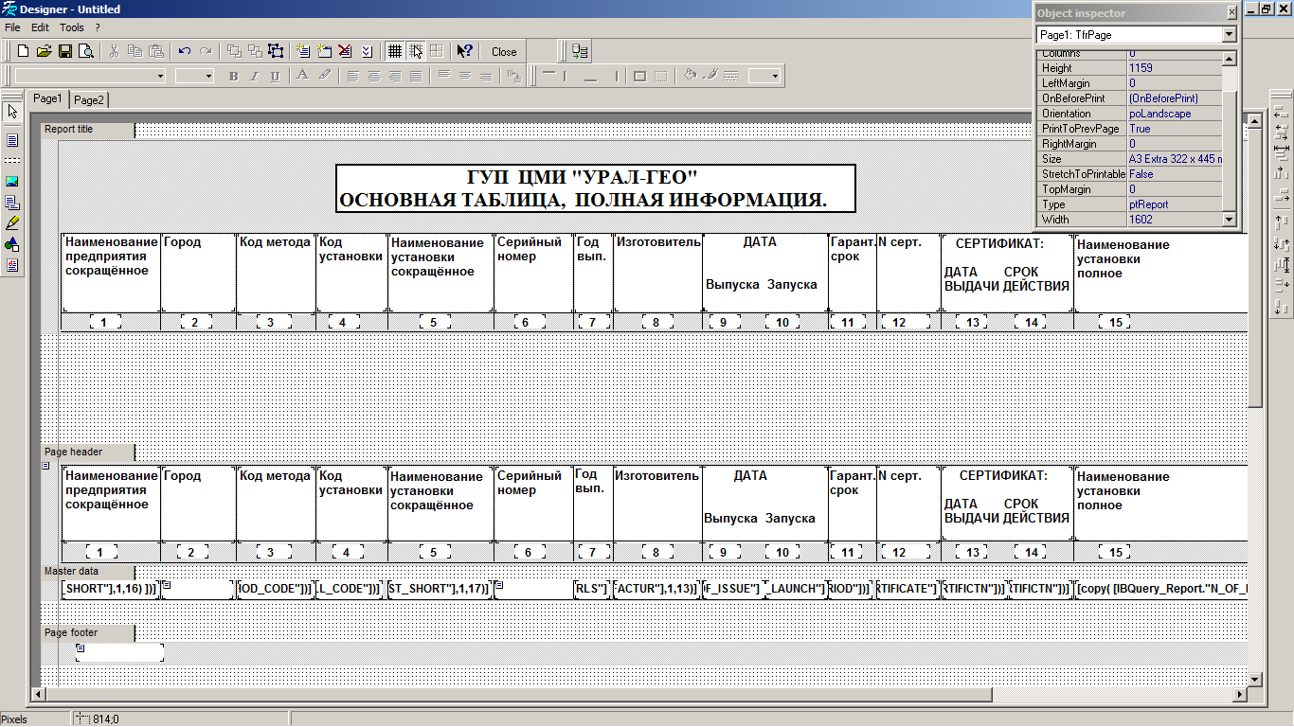This screenshot has width=1294, height=727.
Task: Undo the last action
Action: pyautogui.click(x=185, y=51)
